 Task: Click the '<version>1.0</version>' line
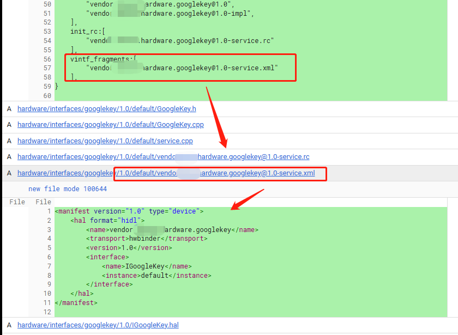(x=129, y=248)
